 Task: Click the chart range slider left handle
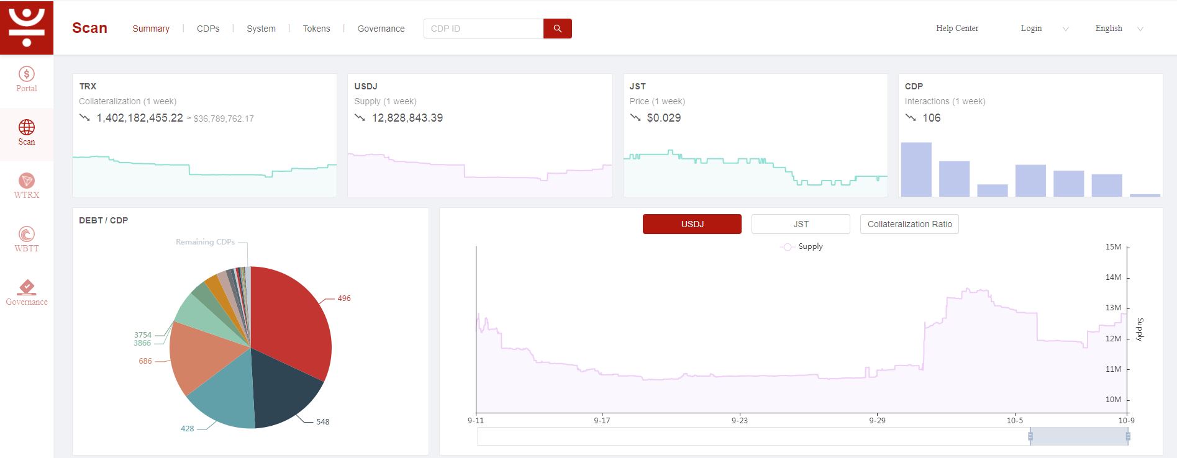[x=1030, y=436]
